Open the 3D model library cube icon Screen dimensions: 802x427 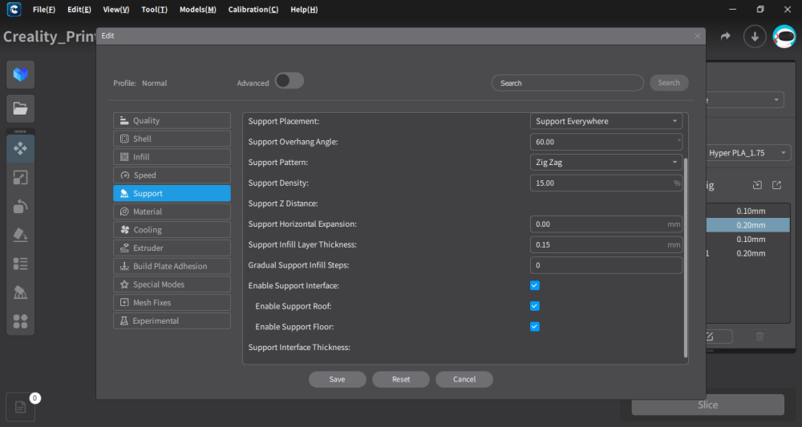[x=21, y=75]
